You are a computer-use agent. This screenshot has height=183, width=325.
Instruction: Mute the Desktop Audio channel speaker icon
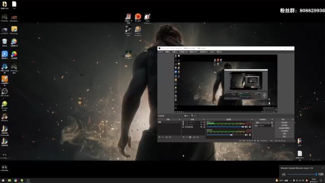[246, 135]
